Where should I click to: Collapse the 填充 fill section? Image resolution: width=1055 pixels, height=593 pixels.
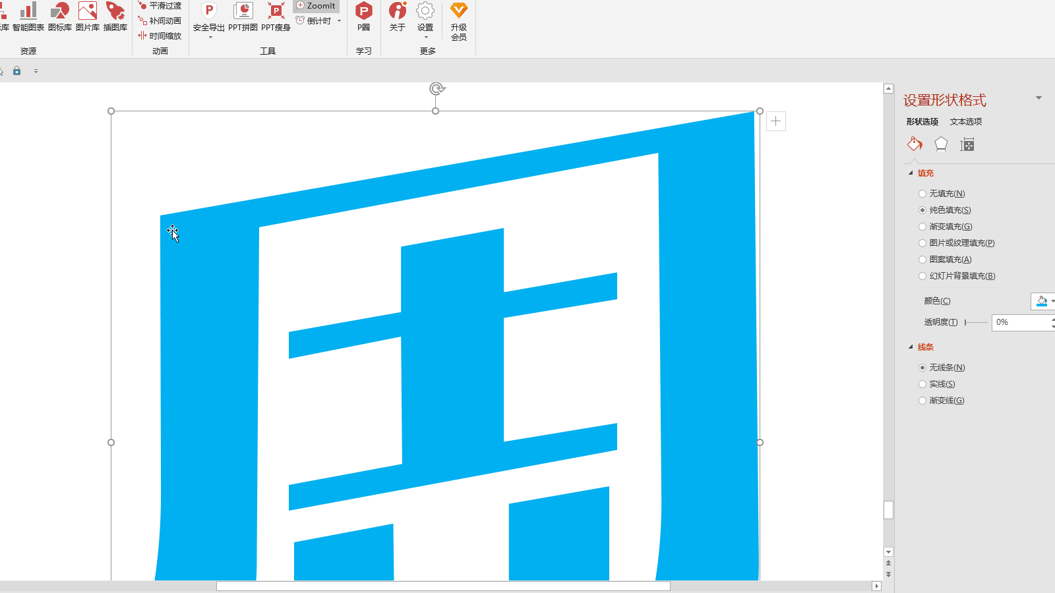point(911,173)
